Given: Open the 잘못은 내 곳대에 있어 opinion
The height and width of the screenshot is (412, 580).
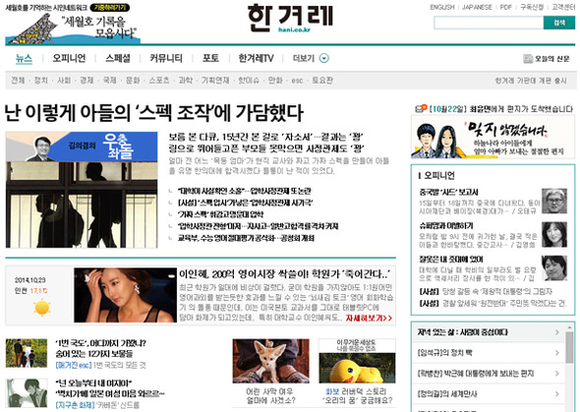Looking at the screenshot, I should pyautogui.click(x=451, y=260).
